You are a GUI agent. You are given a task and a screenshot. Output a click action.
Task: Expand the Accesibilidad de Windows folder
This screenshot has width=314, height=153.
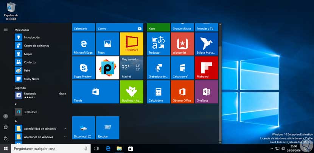tap(40, 128)
